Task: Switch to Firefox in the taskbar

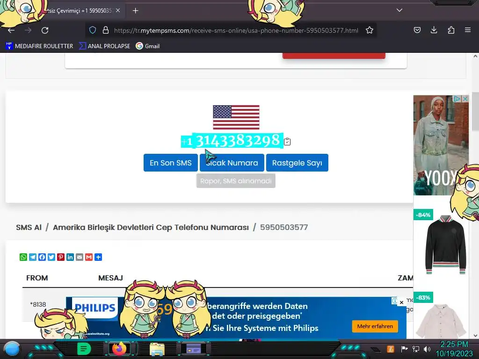Action: [119, 349]
